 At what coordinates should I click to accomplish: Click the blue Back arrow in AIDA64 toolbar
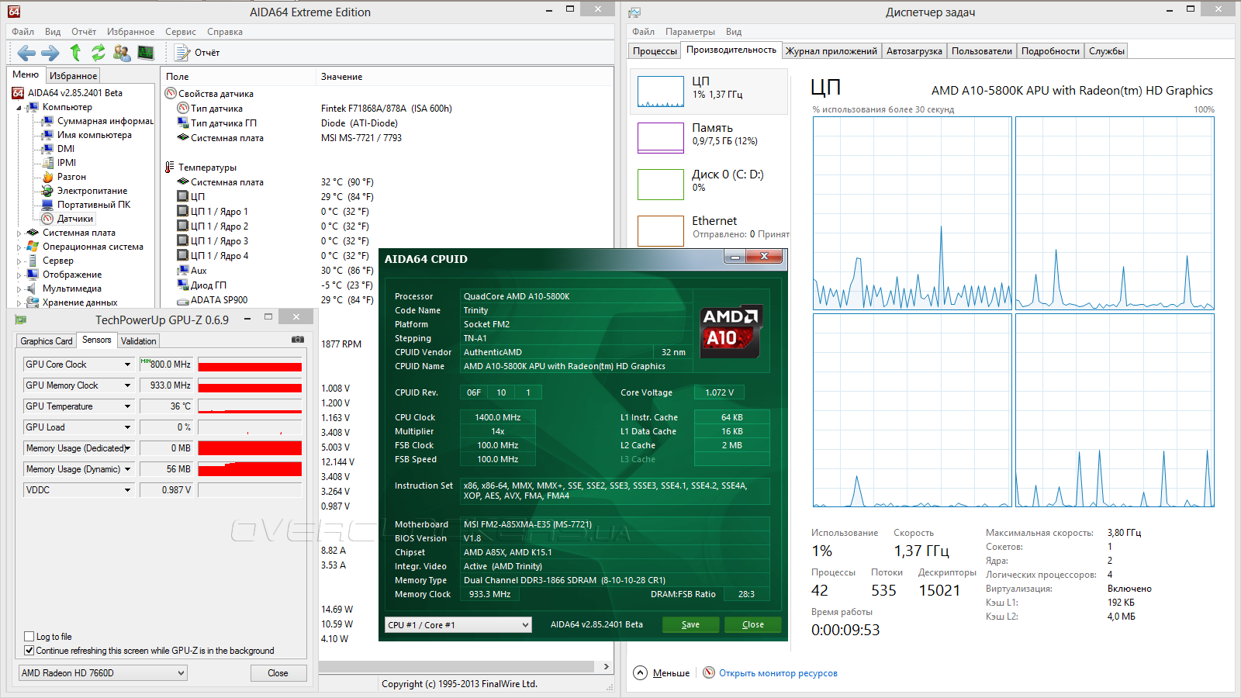tap(26, 53)
